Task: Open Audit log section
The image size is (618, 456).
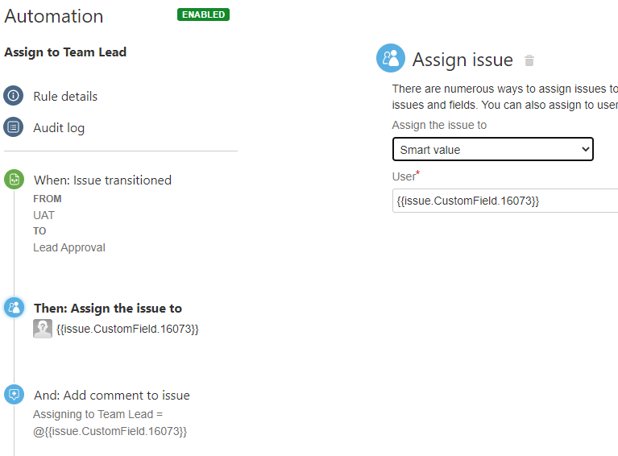Action: 59,127
